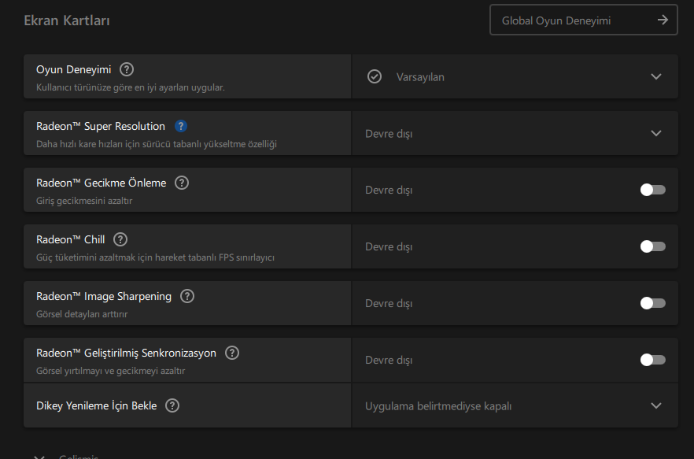Show help for Radeon Geliştirilmiş Senkronizasyon

click(232, 354)
